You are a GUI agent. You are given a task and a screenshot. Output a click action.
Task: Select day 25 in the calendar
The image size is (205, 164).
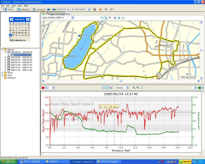13,35
